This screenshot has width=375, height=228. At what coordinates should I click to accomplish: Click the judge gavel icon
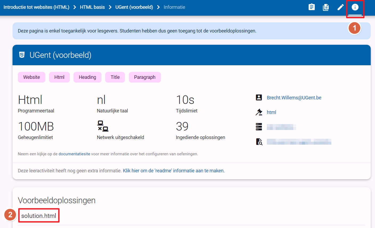pos(259,112)
